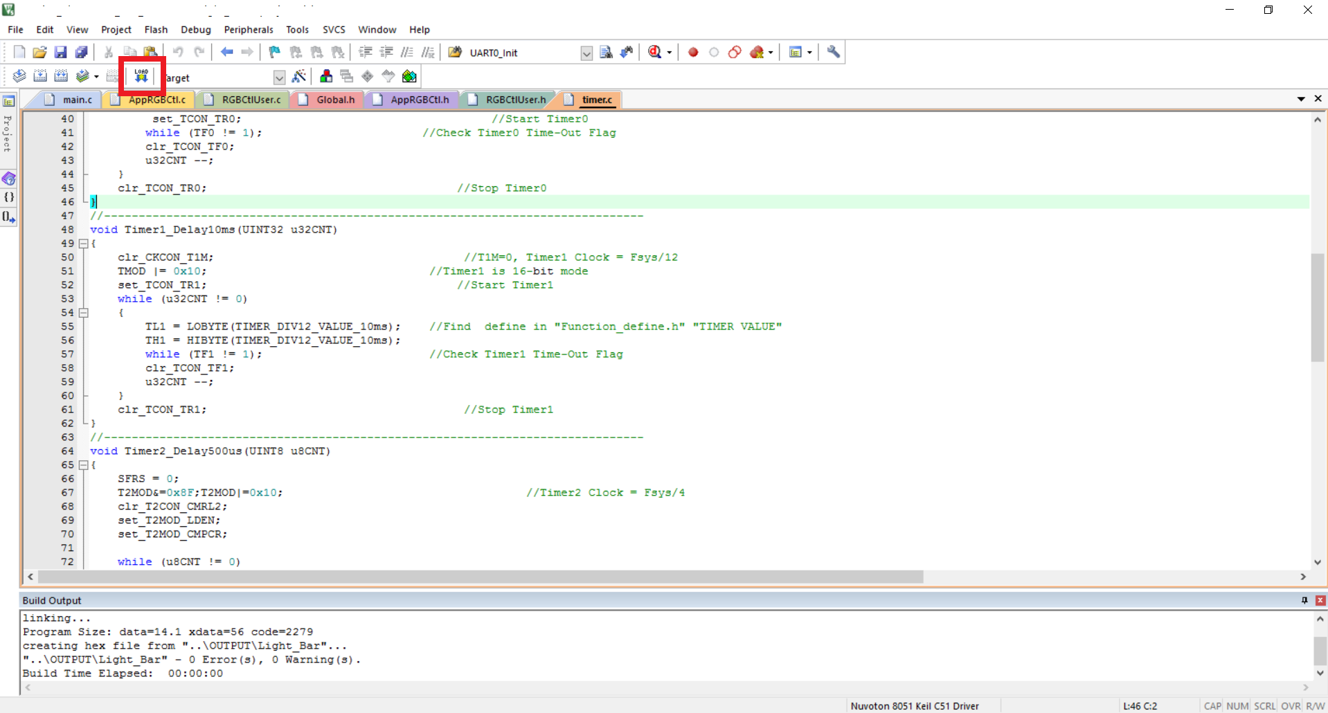Insert or remove breakpoint red dot
The width and height of the screenshot is (1328, 713).
(693, 52)
